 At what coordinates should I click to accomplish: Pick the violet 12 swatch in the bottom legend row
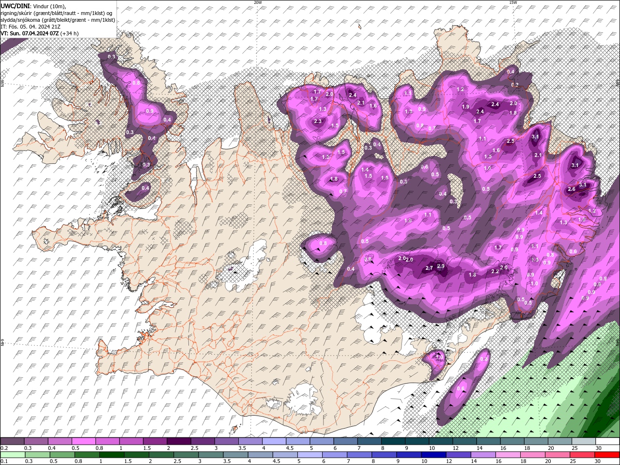point(458,455)
